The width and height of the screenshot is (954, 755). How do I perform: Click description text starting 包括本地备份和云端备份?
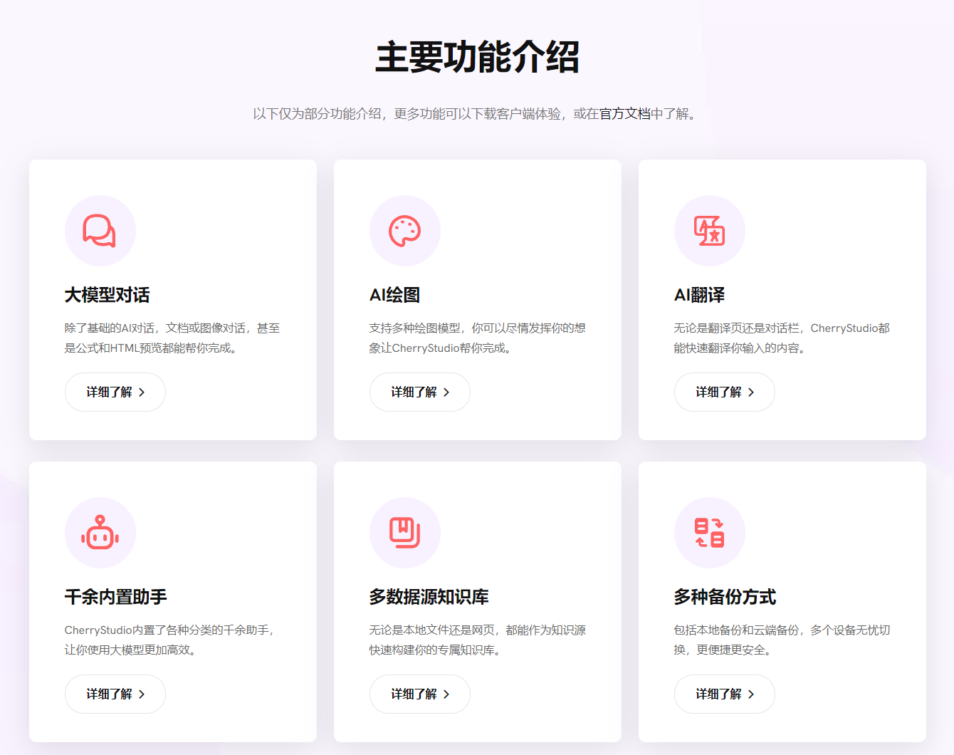pos(782,640)
